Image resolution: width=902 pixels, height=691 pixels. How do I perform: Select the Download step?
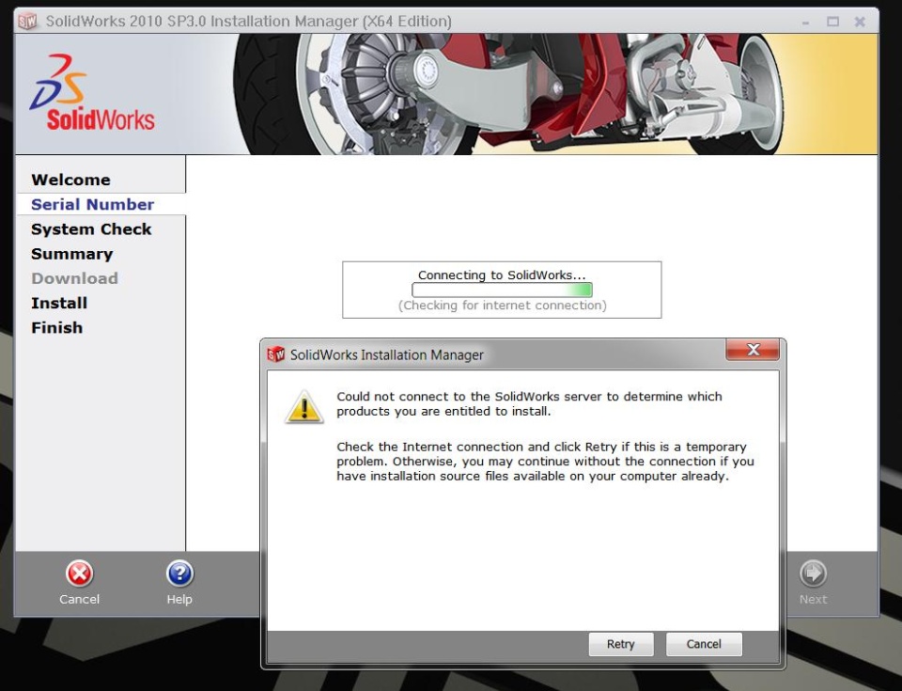(74, 278)
